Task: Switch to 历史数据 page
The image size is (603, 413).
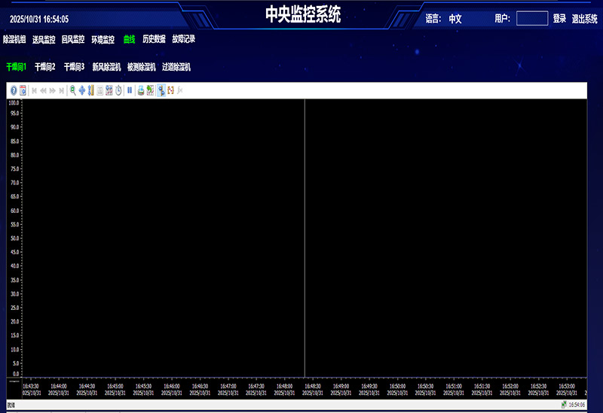Action: pyautogui.click(x=154, y=39)
